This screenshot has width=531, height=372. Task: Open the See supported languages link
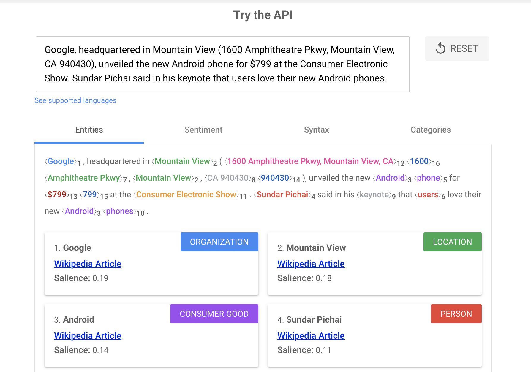coord(75,100)
